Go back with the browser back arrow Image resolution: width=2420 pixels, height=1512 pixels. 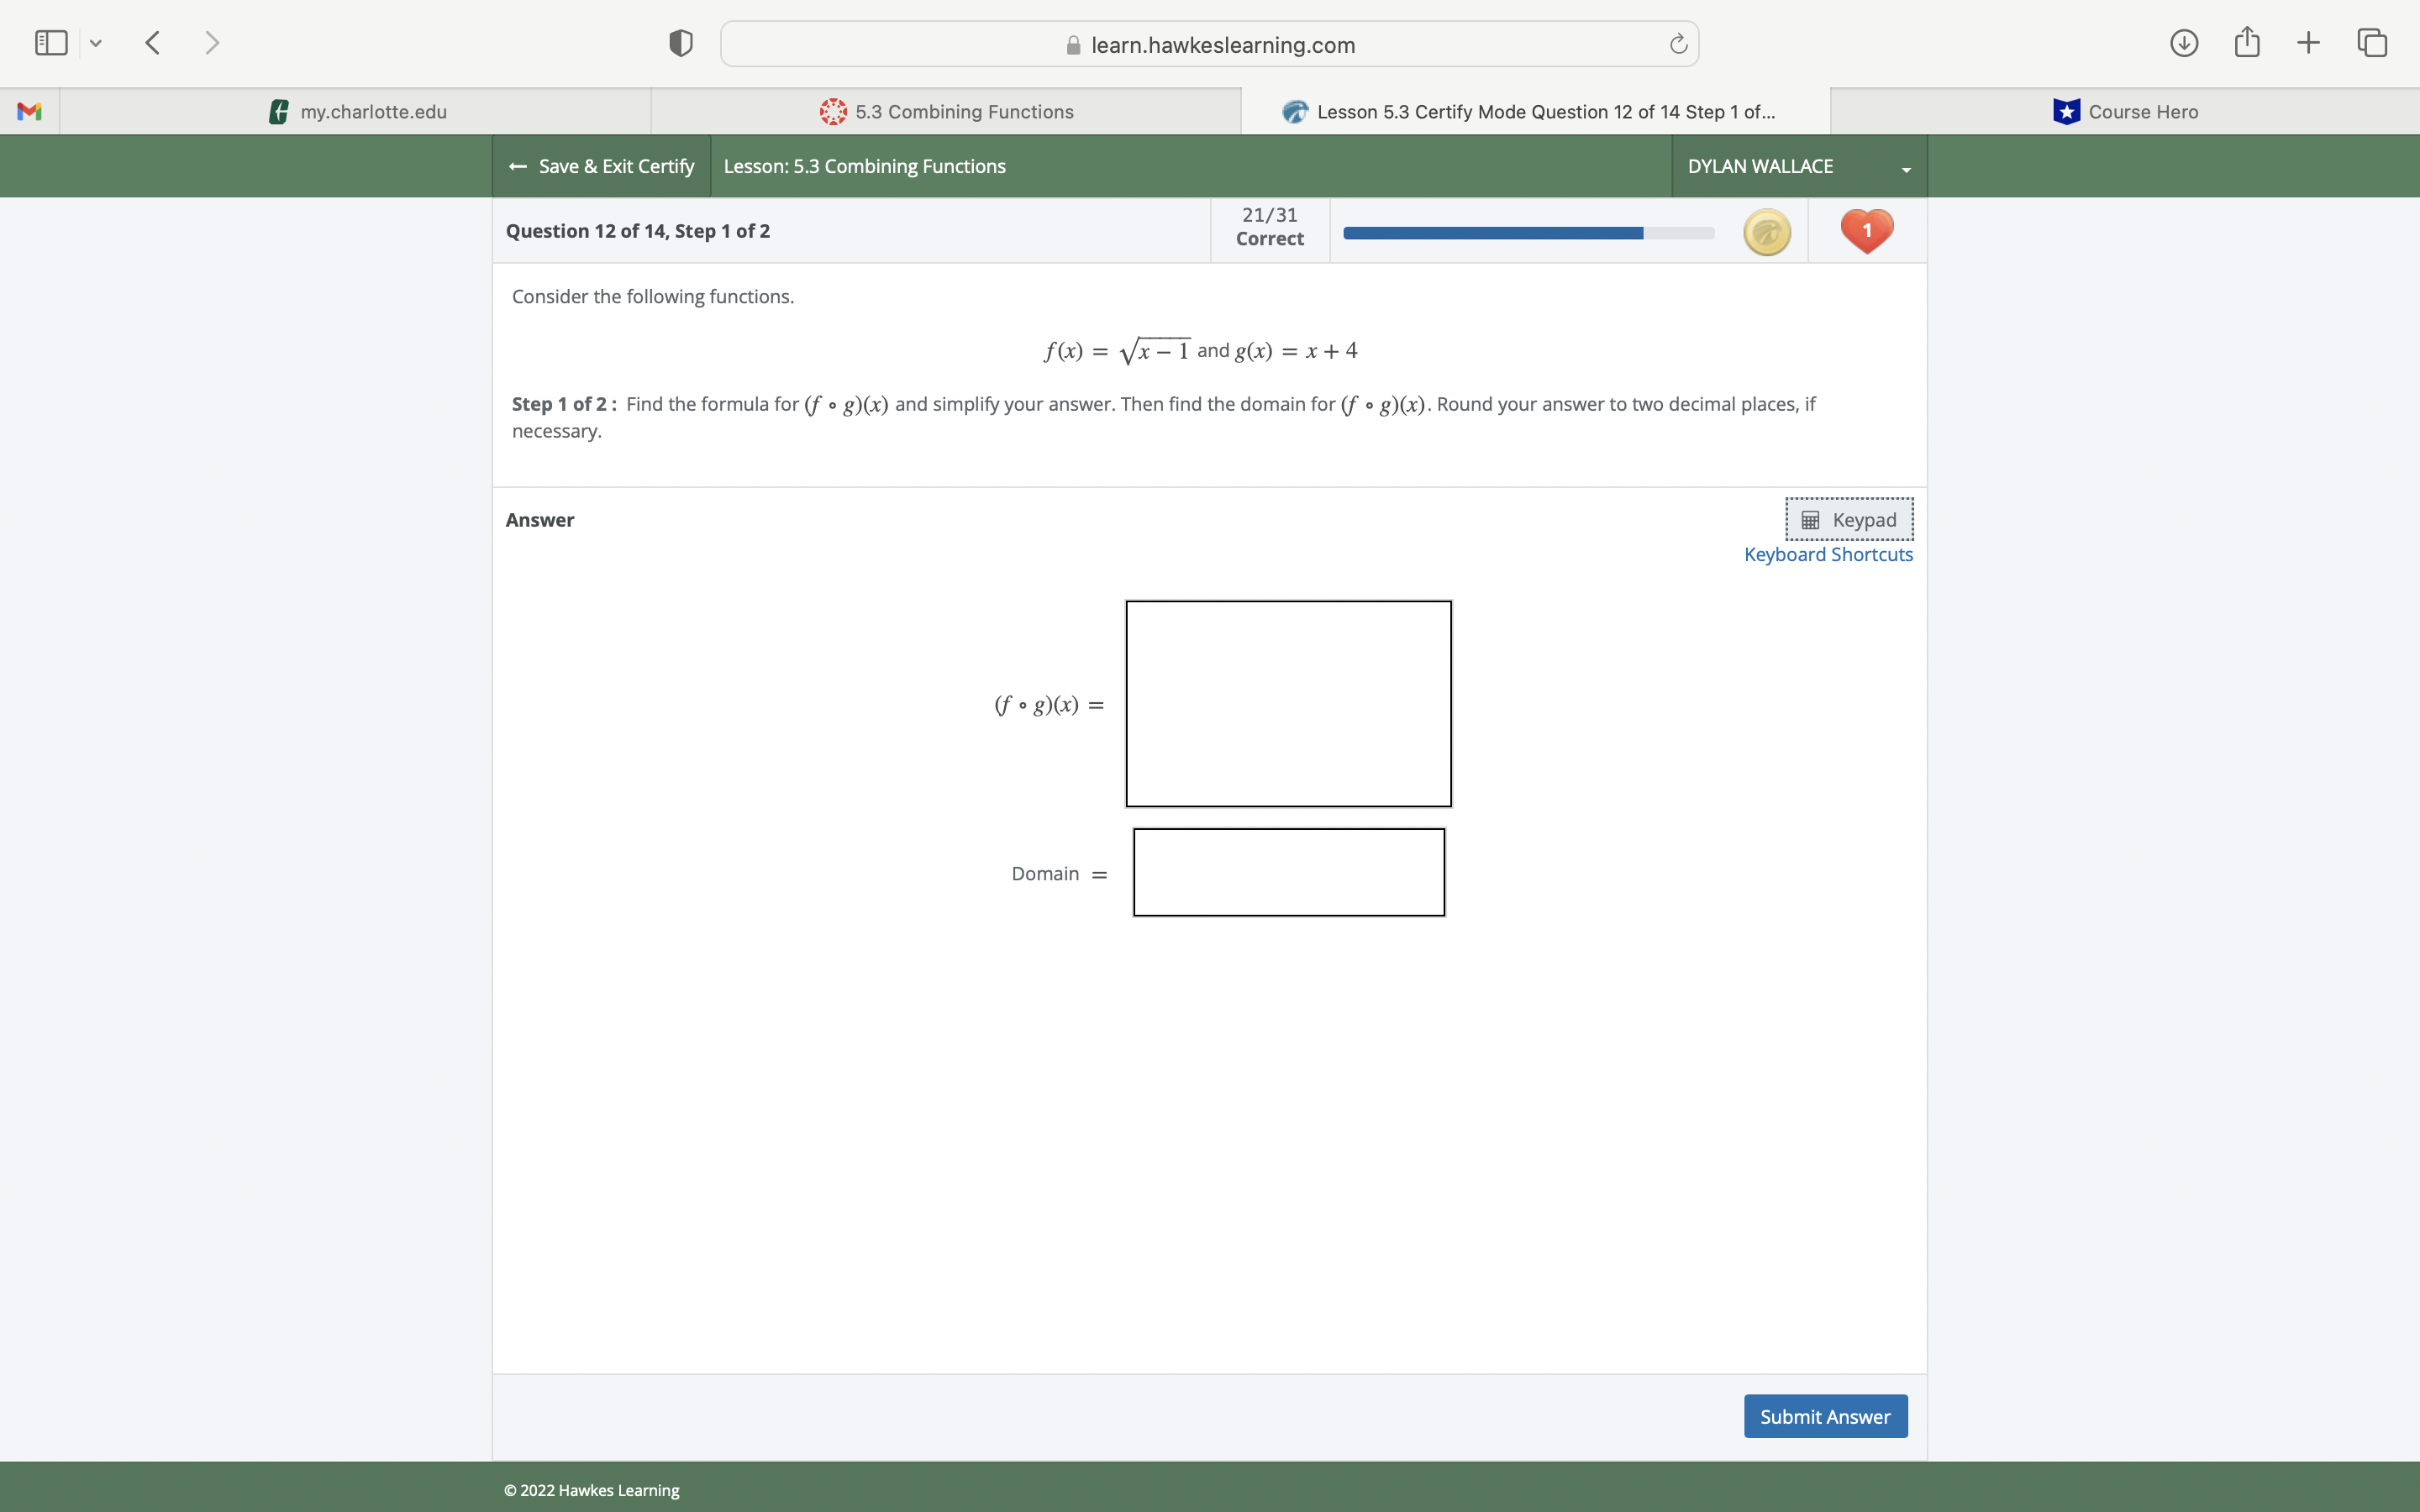(153, 43)
